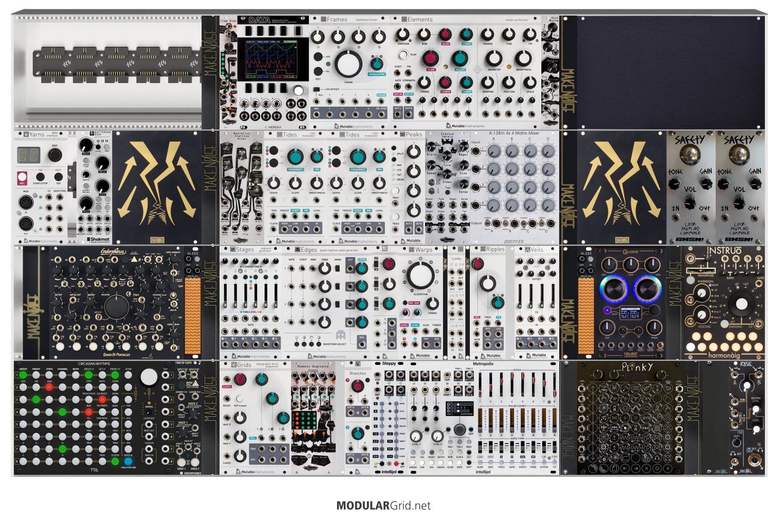The width and height of the screenshot is (768, 515).
Task: Click FREQUENCY knob on the left Tides module
Action: [295, 157]
